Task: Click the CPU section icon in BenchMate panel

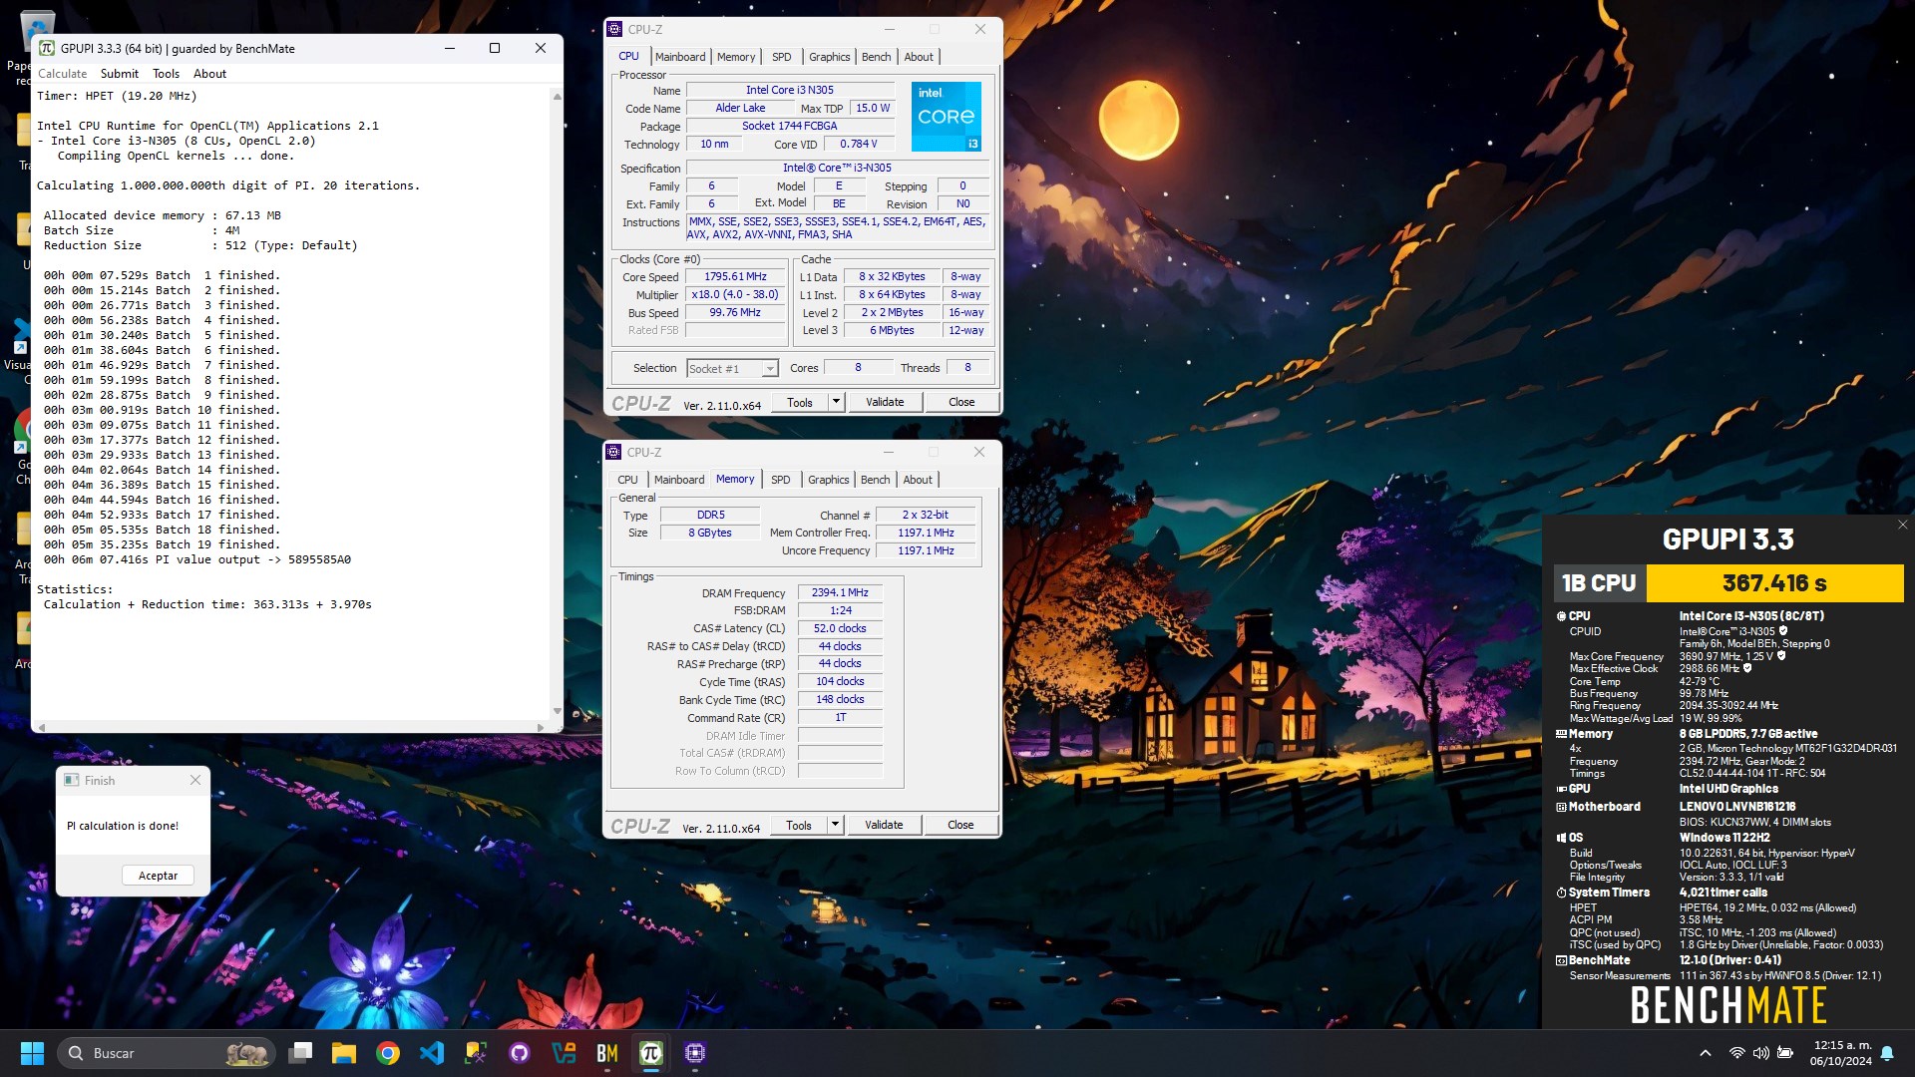Action: (1561, 616)
